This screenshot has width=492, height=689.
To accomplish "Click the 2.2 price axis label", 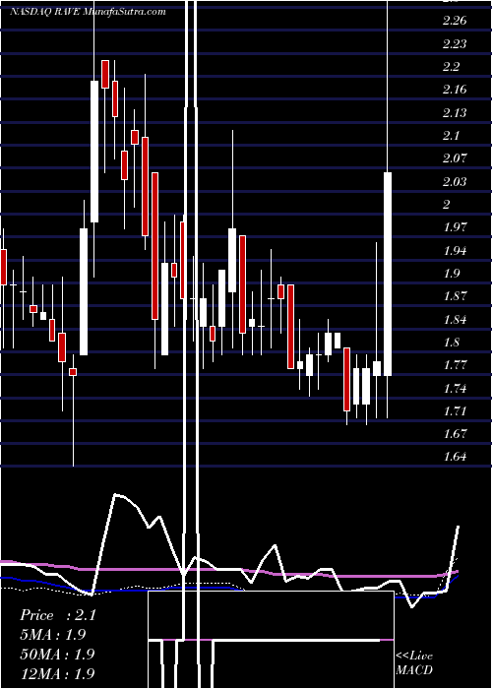I will point(451,67).
